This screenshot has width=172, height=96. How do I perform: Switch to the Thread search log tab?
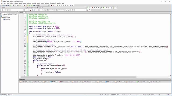(154, 82)
